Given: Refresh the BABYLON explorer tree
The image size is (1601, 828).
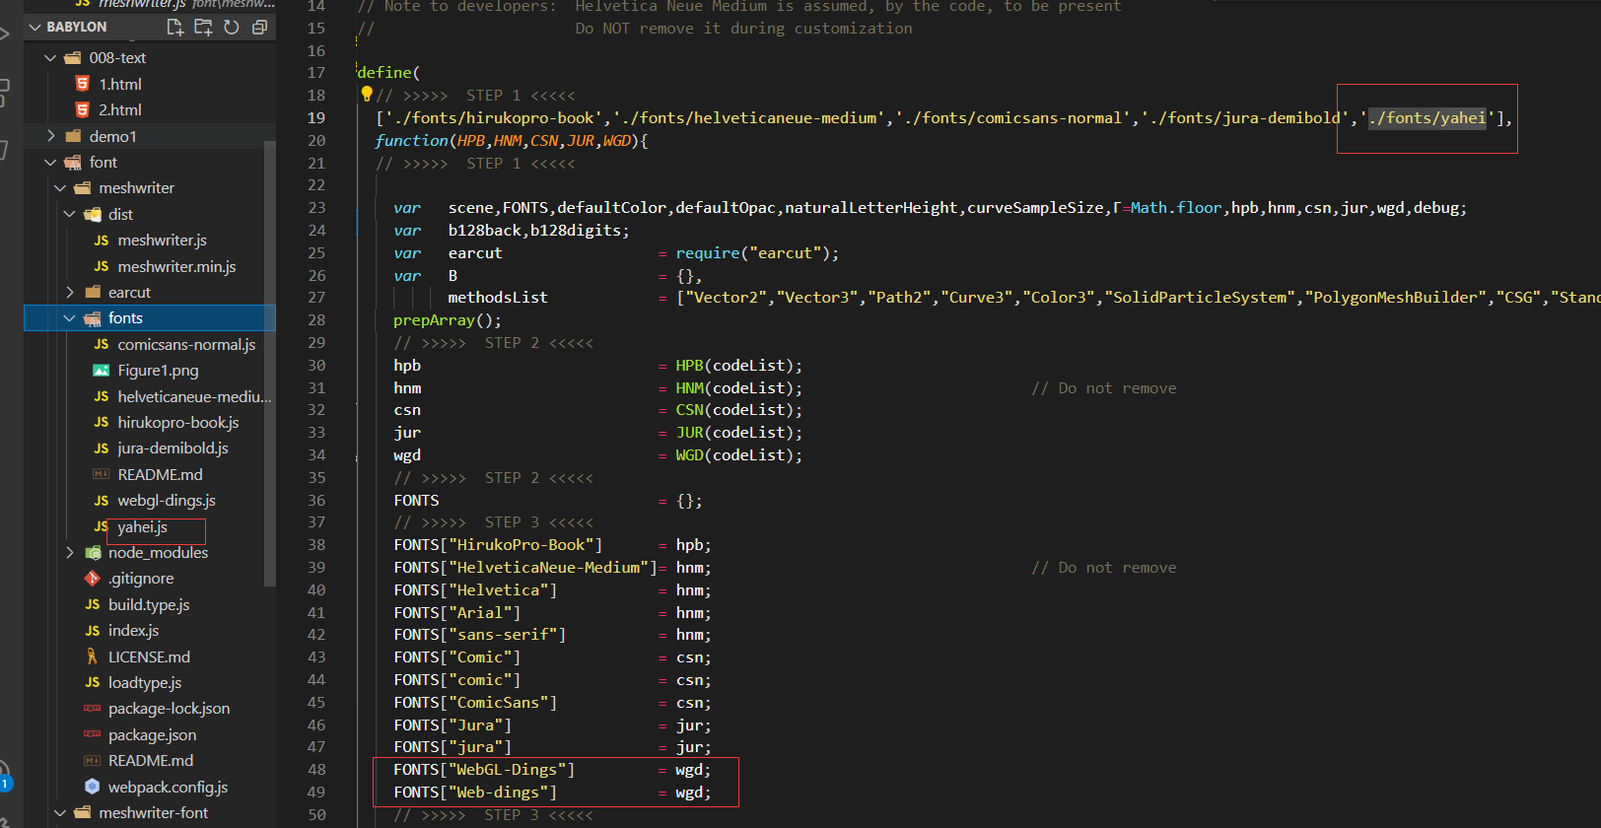Looking at the screenshot, I should tap(232, 28).
